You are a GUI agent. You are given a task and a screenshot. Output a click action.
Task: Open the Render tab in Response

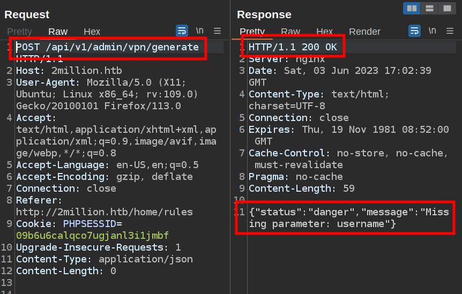pos(364,32)
